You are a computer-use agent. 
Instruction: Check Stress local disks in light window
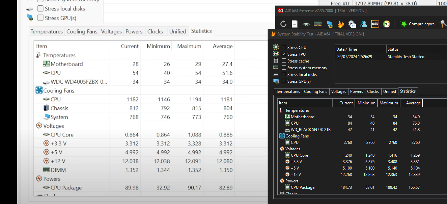pyautogui.click(x=40, y=8)
